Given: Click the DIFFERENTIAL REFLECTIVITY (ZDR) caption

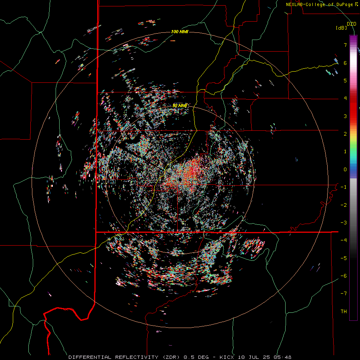Looking at the screenshot, I should [125, 357].
